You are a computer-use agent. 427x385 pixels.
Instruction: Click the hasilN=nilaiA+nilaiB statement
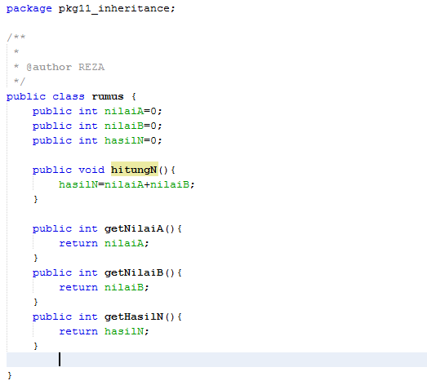(127, 184)
